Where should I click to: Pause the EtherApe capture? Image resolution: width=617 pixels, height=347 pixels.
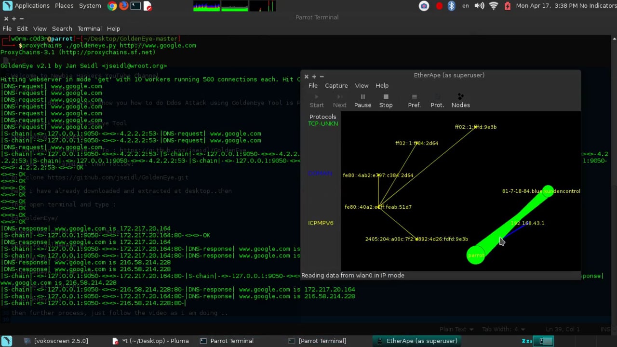click(x=362, y=101)
